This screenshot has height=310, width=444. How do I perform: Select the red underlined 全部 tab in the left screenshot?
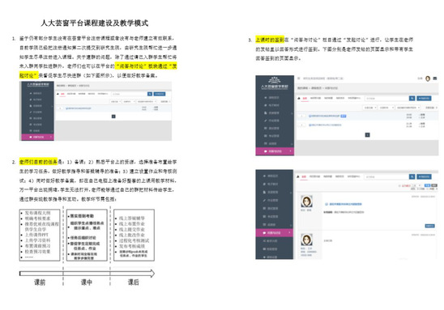click(x=62, y=94)
